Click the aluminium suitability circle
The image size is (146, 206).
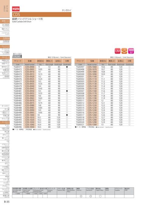[91, 196]
